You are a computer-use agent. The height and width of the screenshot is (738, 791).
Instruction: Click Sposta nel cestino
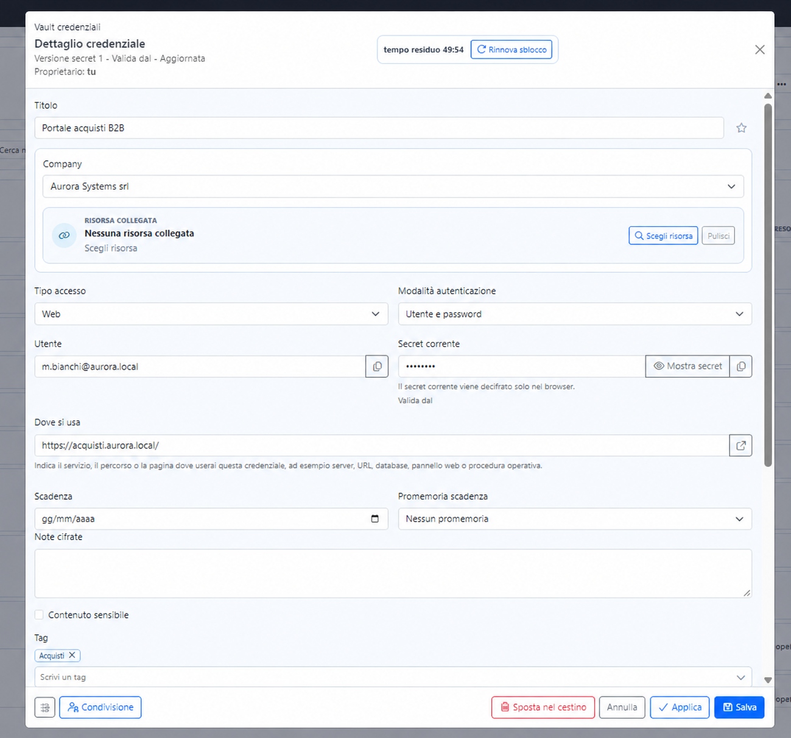[543, 708]
